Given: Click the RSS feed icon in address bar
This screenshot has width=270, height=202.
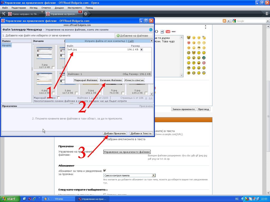Looking at the screenshot, I should (x=224, y=21).
